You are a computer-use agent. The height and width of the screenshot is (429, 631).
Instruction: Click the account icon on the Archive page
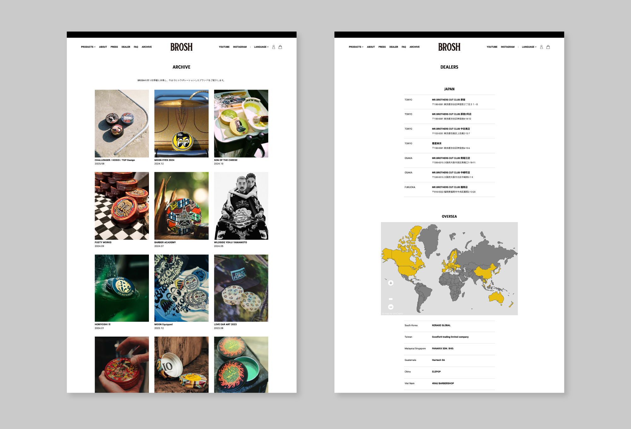point(274,47)
